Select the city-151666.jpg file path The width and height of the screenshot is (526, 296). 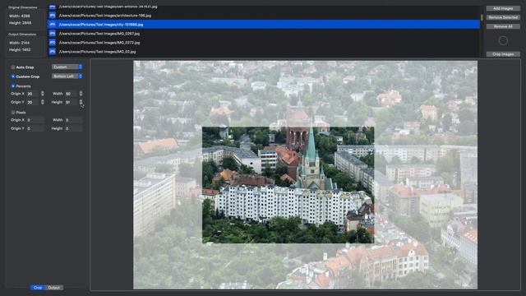coord(101,25)
